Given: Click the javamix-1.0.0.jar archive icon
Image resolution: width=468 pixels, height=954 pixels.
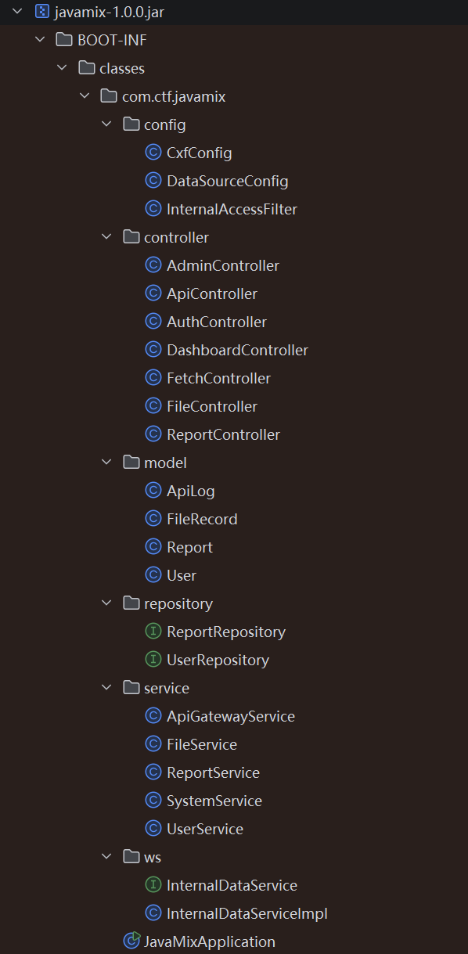Looking at the screenshot, I should click(42, 12).
